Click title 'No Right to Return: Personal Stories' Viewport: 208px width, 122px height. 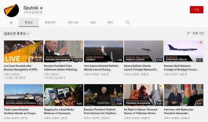(x=141, y=111)
